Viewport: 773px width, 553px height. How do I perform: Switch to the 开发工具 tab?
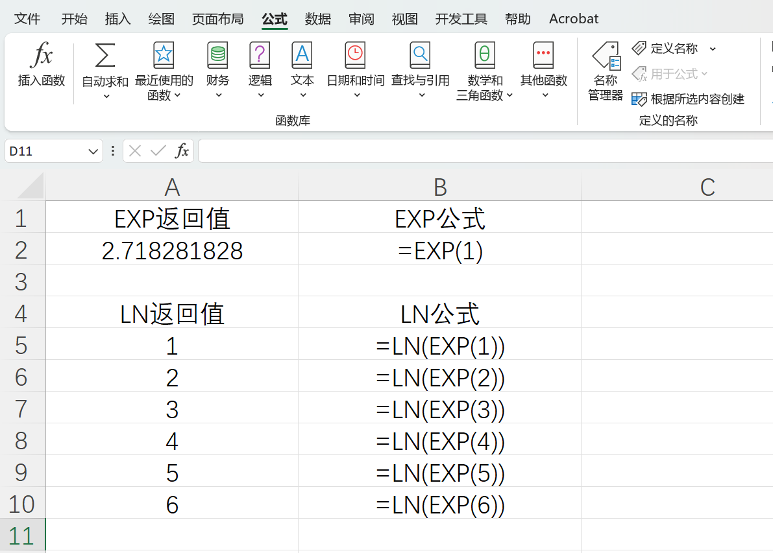click(x=461, y=19)
